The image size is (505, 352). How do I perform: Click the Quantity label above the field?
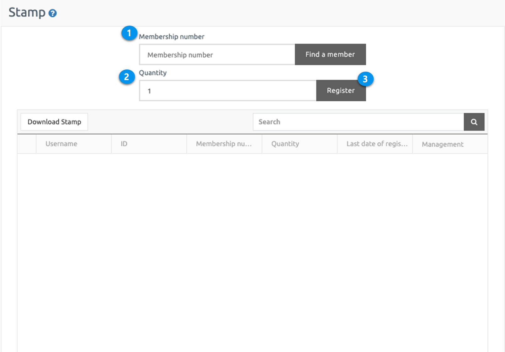tap(153, 73)
